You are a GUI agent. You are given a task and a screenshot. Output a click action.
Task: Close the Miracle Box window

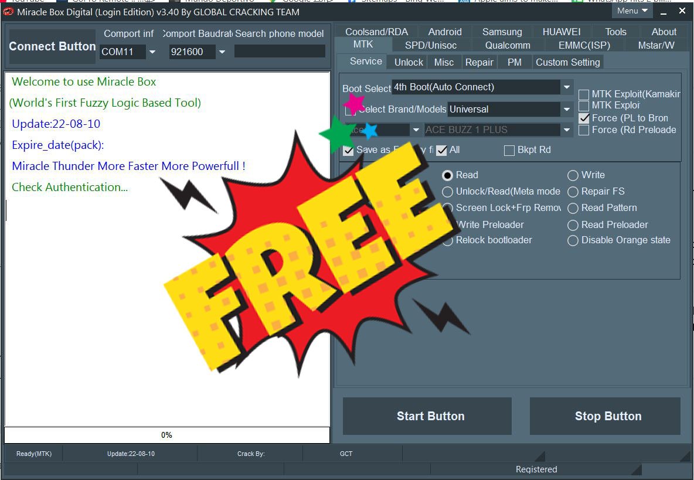(682, 11)
